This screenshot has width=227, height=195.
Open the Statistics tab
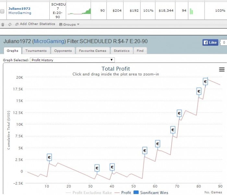tap(122, 51)
